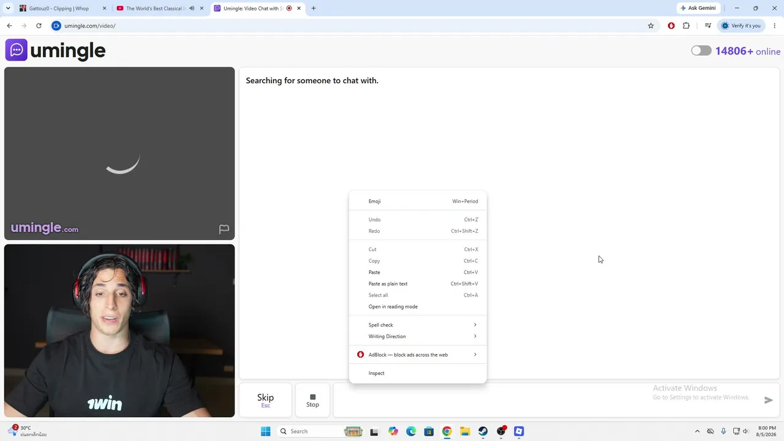Viewport: 784px width, 441px height.
Task: Switch to Gattouz0 Clipping Whop tab
Action: tap(58, 9)
